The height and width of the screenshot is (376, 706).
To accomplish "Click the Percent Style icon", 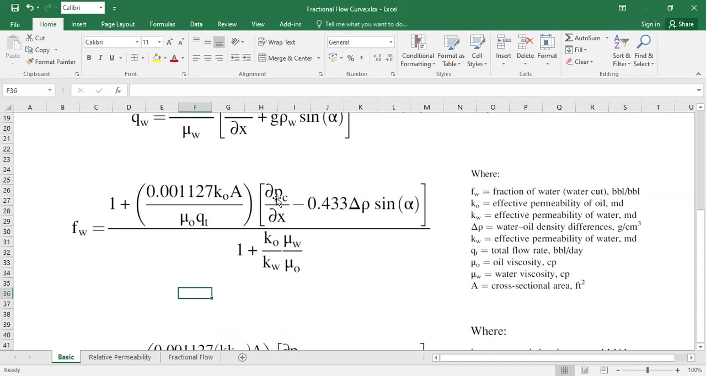I will [350, 57].
